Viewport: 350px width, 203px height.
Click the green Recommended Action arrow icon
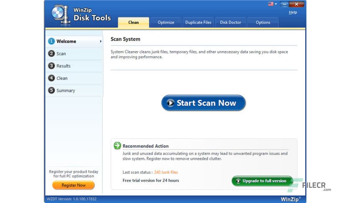point(117,146)
